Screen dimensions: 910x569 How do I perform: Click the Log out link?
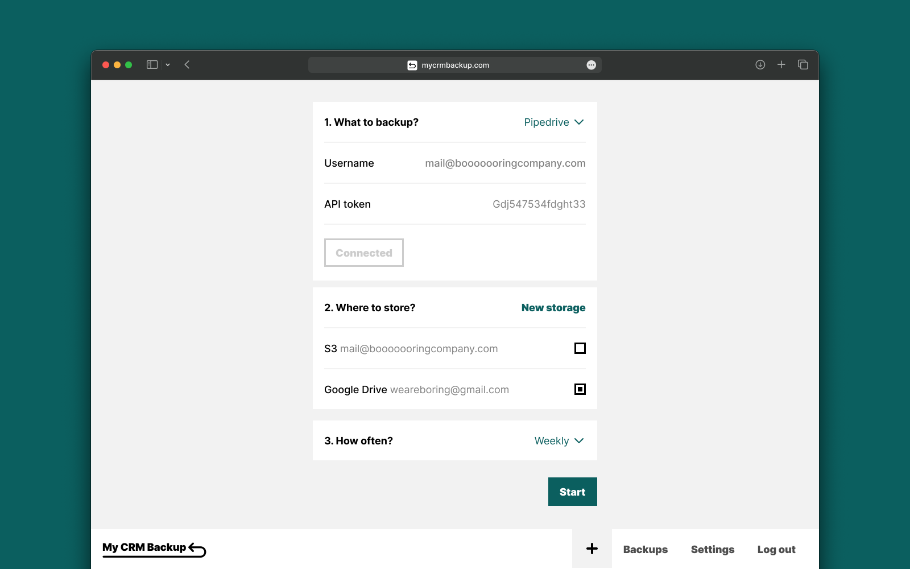[x=776, y=550]
